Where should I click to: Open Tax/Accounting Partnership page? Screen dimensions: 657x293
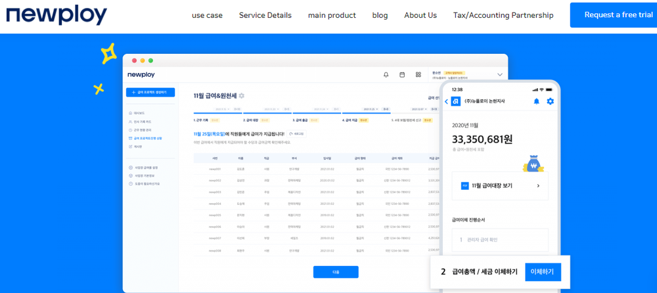pyautogui.click(x=503, y=16)
